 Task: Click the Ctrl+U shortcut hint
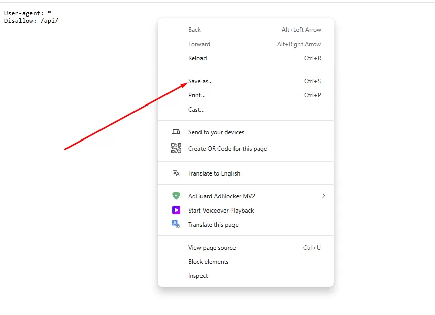[x=312, y=248]
